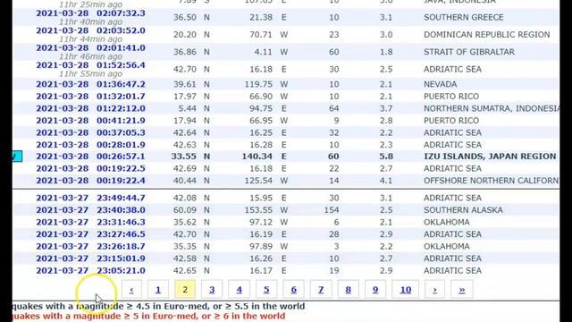Click DOMINICAN REPUBLIC REGION text

(487, 34)
